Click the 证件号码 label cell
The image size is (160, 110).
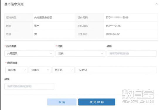[90, 18]
